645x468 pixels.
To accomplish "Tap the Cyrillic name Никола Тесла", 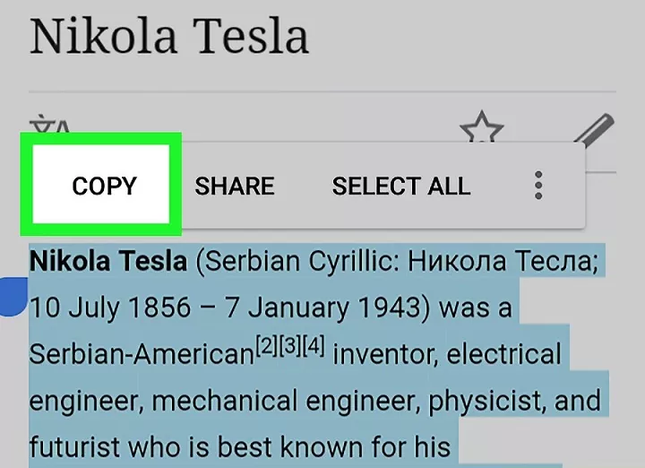I will click(503, 261).
